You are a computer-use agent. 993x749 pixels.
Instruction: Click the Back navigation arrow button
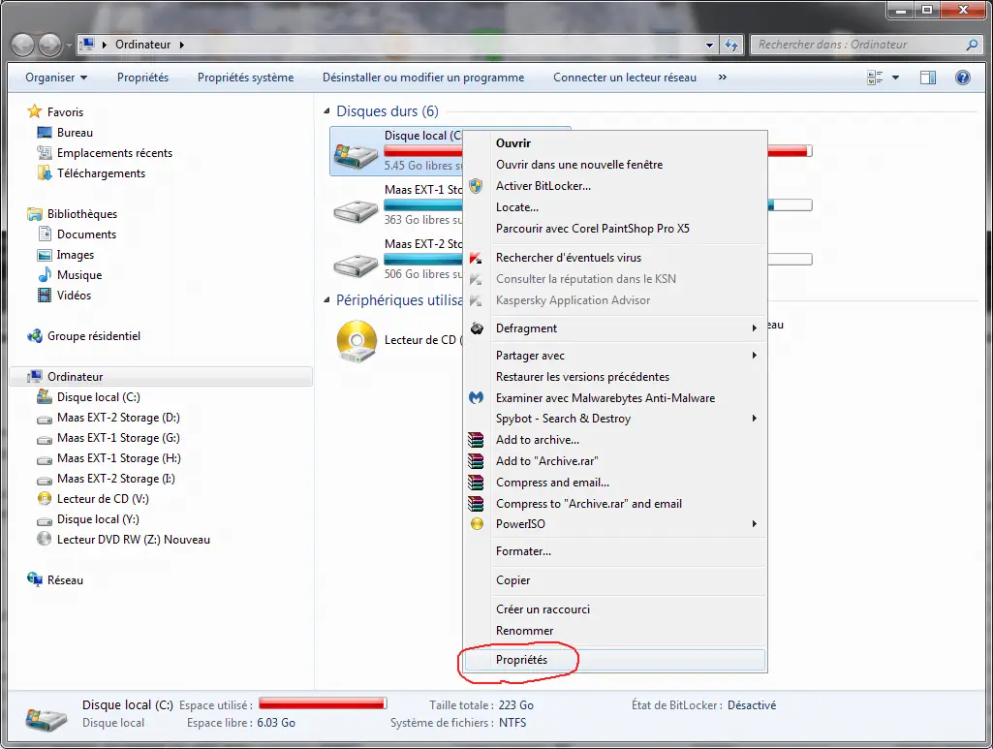[x=23, y=45]
